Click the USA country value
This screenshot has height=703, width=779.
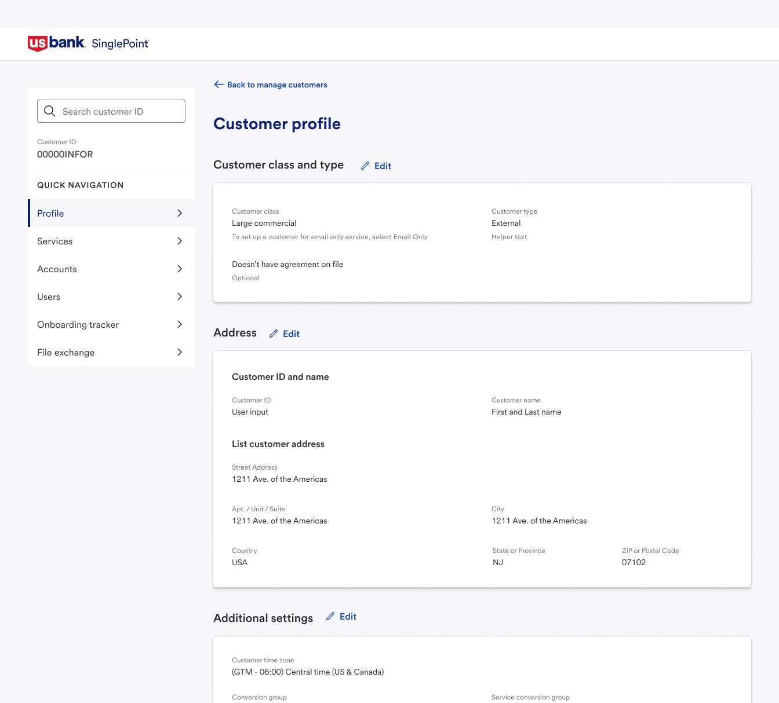[x=239, y=562]
